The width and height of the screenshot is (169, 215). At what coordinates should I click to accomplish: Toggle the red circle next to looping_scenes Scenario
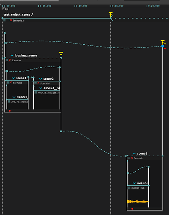click(x=10, y=60)
